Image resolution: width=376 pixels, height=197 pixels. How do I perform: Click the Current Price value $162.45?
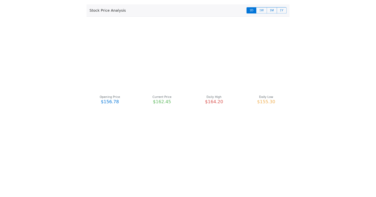(x=162, y=102)
